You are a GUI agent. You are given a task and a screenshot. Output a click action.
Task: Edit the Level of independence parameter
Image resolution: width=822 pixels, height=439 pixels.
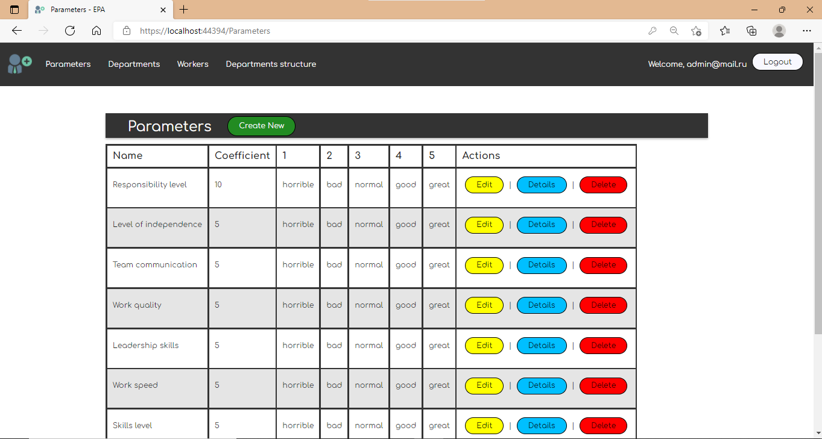click(484, 225)
